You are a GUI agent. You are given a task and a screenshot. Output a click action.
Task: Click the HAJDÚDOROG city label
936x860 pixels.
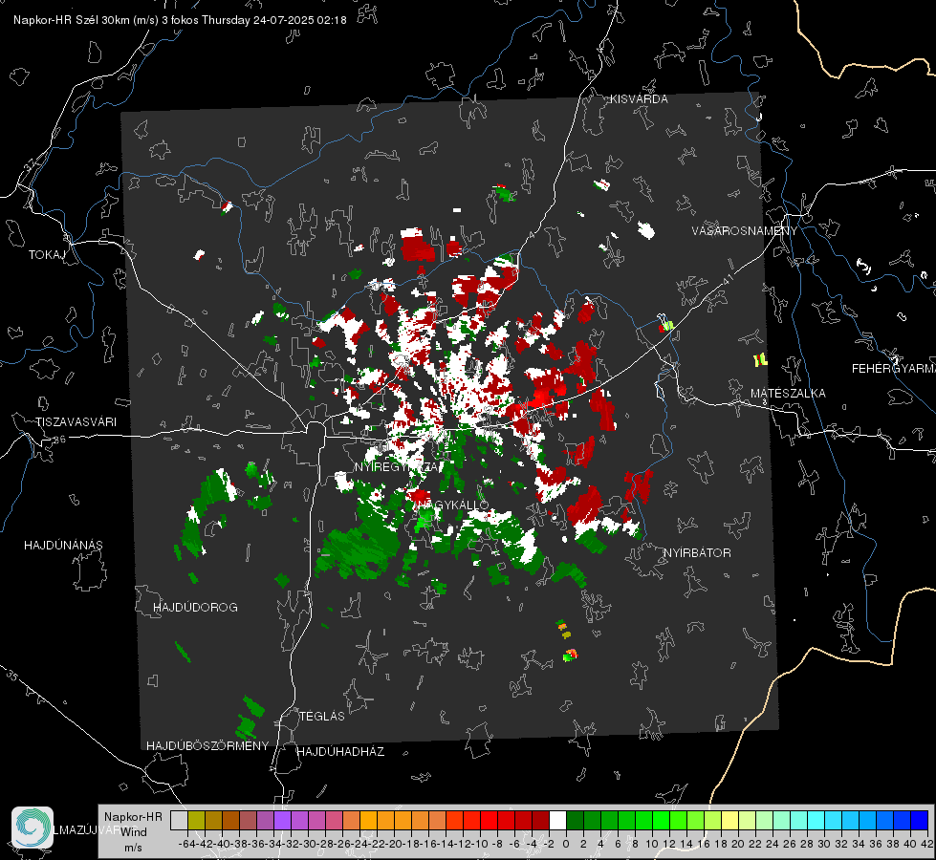(195, 607)
